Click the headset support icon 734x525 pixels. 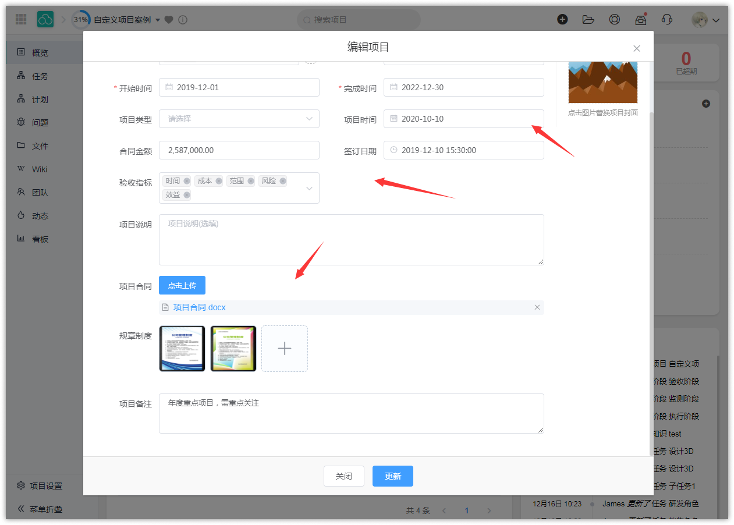coord(667,19)
